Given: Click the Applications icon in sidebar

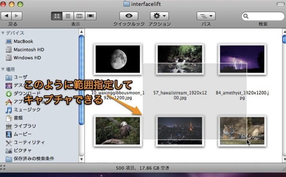Looking at the screenshot, I should [x=8, y=102].
